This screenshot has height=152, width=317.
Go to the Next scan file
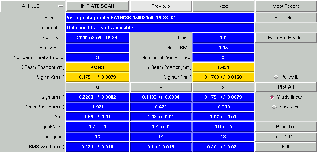[x=223, y=6]
